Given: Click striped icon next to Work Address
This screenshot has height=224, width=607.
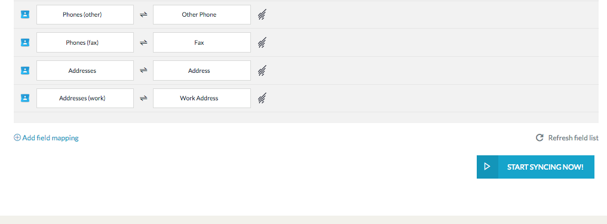Looking at the screenshot, I should point(262,99).
